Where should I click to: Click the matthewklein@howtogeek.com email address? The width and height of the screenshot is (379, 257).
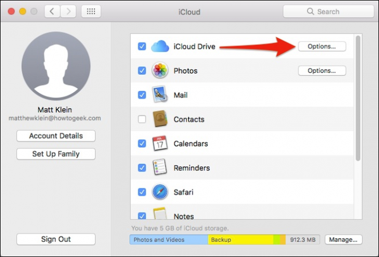tap(55, 118)
